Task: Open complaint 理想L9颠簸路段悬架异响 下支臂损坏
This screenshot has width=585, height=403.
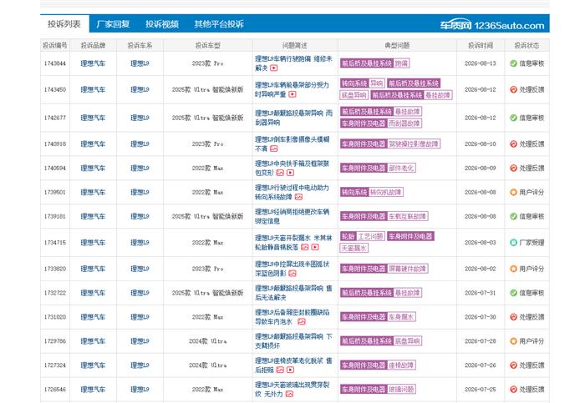Action: [293, 341]
